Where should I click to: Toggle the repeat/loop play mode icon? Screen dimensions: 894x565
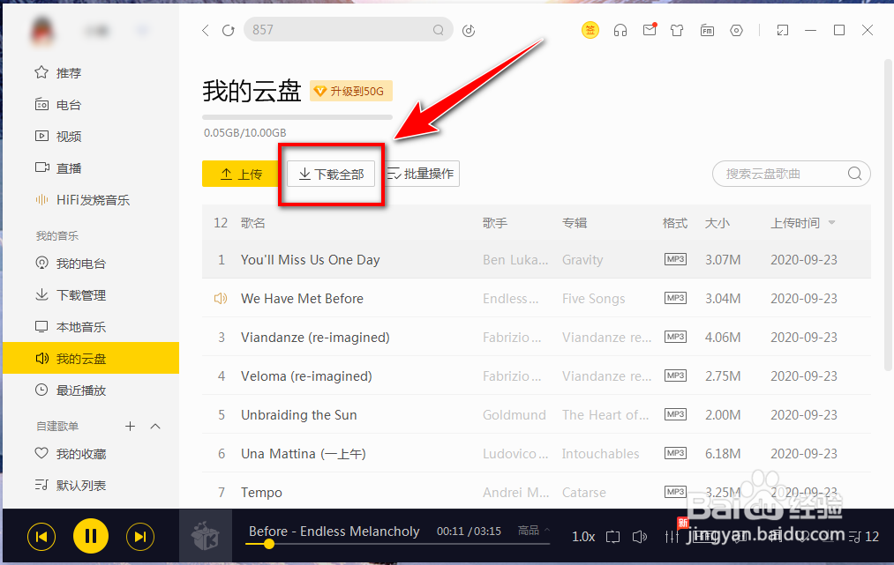pyautogui.click(x=612, y=536)
